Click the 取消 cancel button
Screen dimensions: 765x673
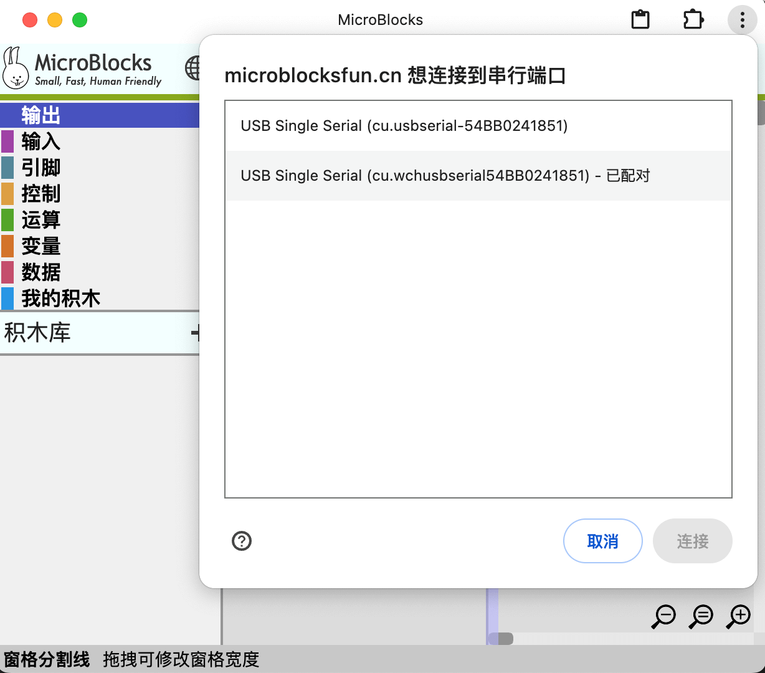(x=602, y=541)
